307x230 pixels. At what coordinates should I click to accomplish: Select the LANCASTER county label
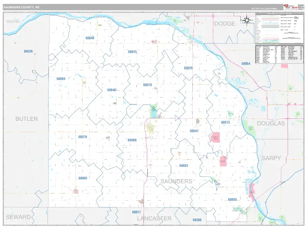coord(154,218)
